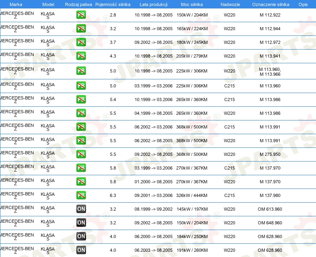Click the petrol fuel icon for M 112.944

coord(81,29)
